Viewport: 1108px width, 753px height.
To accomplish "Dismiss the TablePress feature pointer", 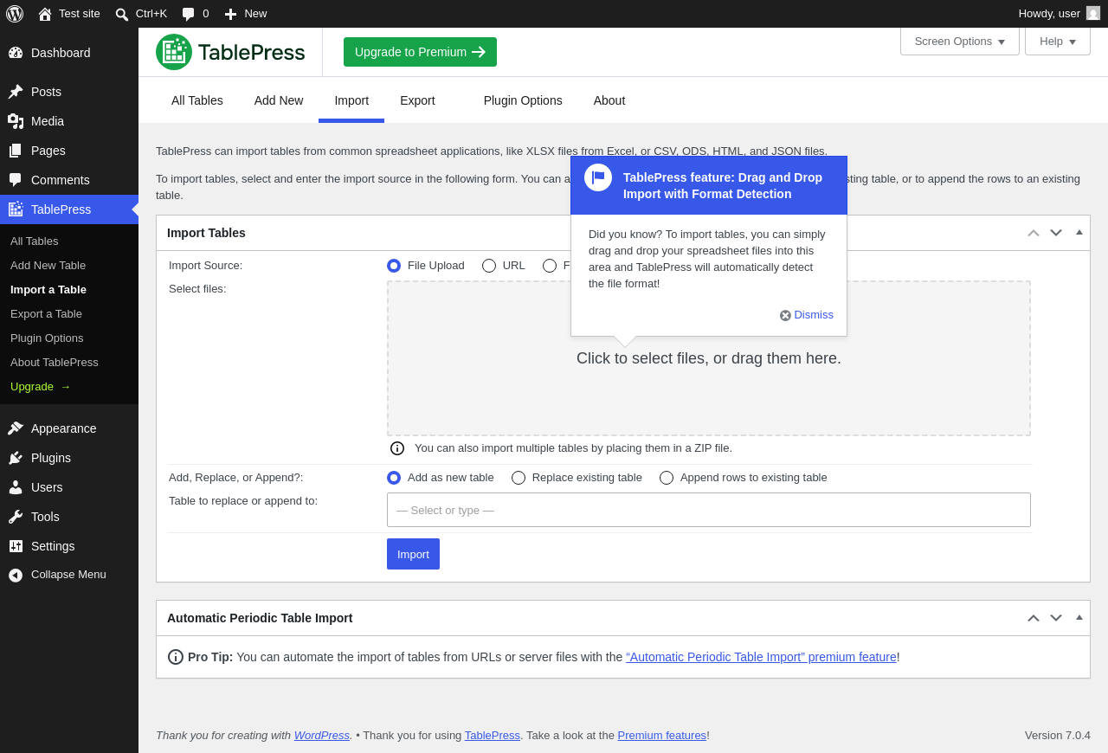I will (807, 315).
